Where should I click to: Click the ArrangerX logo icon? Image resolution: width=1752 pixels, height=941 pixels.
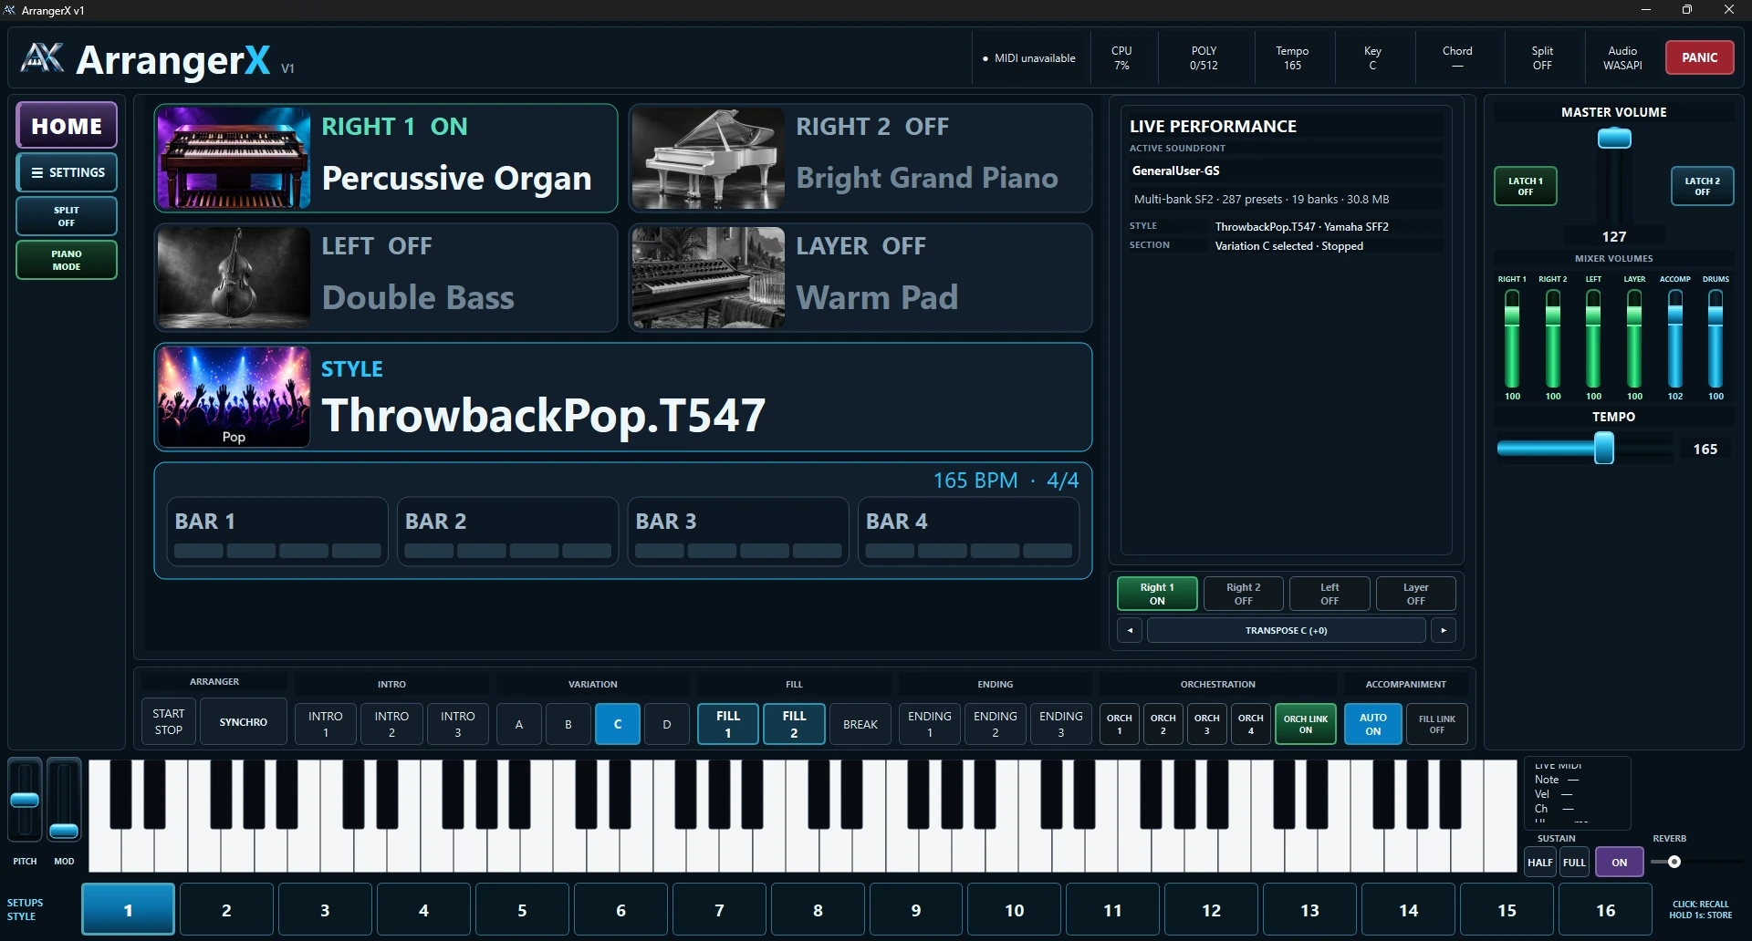click(42, 57)
